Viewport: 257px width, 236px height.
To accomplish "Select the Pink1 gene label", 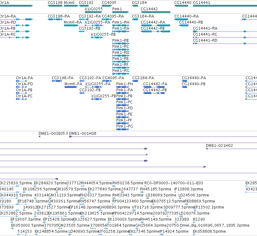I will tap(117, 9).
